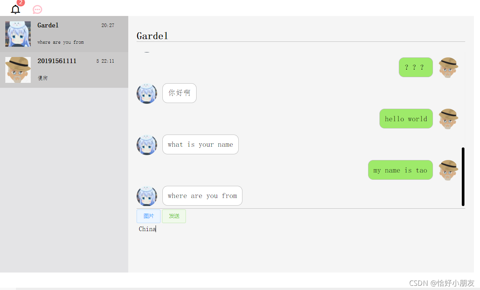Click the 发送 send button

tap(174, 216)
